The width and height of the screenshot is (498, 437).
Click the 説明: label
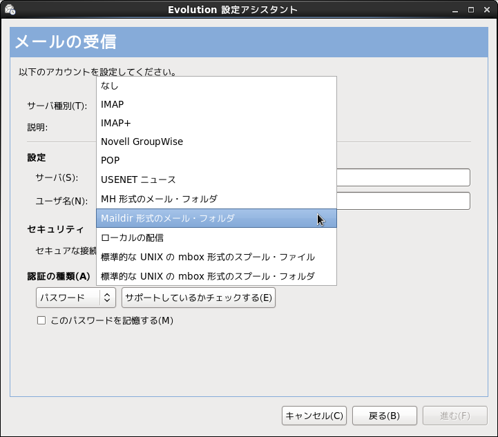tap(37, 127)
